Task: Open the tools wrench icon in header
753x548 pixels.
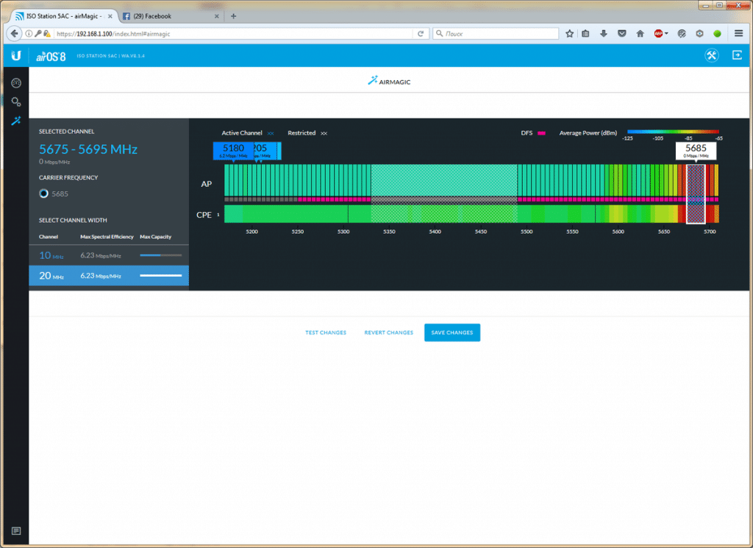Action: pos(711,56)
